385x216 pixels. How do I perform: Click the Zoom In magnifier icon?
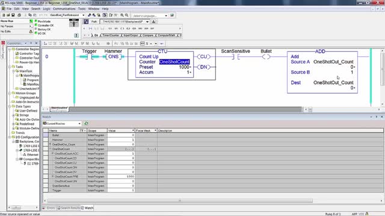122,15
